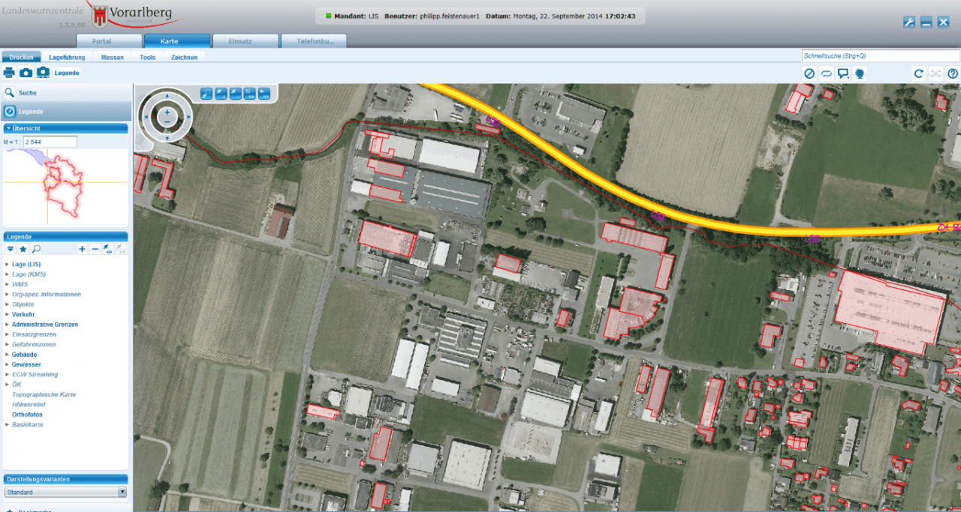Click the star icon in Legende panel
The width and height of the screenshot is (961, 512).
[x=23, y=249]
